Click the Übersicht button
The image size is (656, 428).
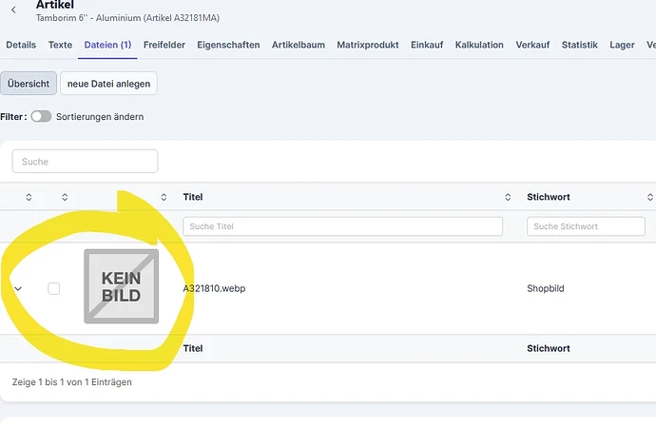point(29,84)
